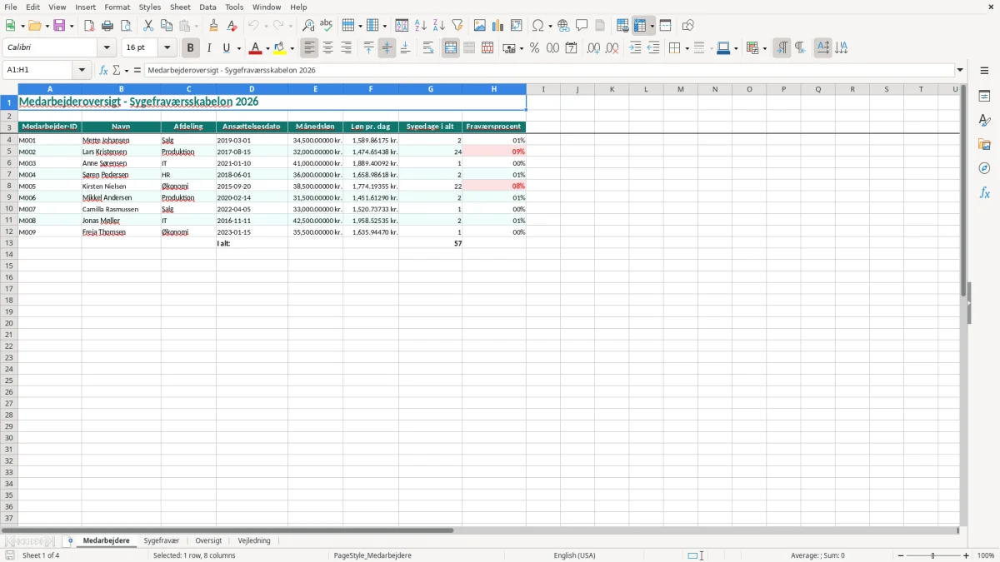
Task: Toggle Underline formatting
Action: click(226, 48)
